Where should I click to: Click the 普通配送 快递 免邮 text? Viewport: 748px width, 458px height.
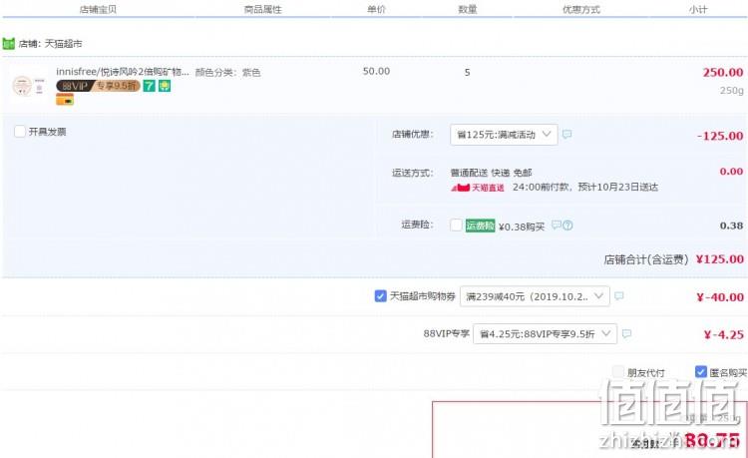click(x=491, y=173)
